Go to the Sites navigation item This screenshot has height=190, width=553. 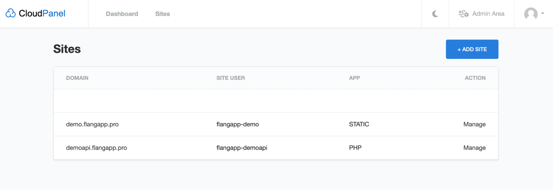[162, 14]
